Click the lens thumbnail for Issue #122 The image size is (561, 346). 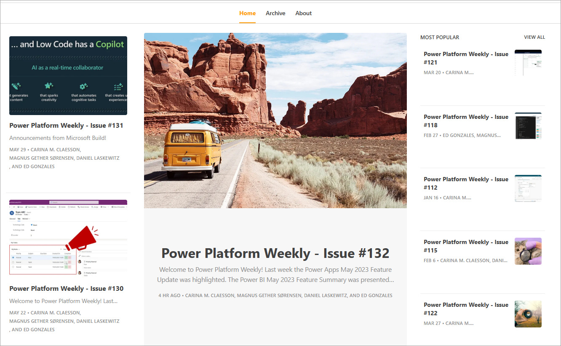tap(528, 314)
